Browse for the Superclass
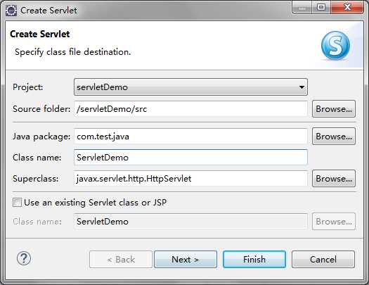The width and height of the screenshot is (369, 285). point(334,178)
